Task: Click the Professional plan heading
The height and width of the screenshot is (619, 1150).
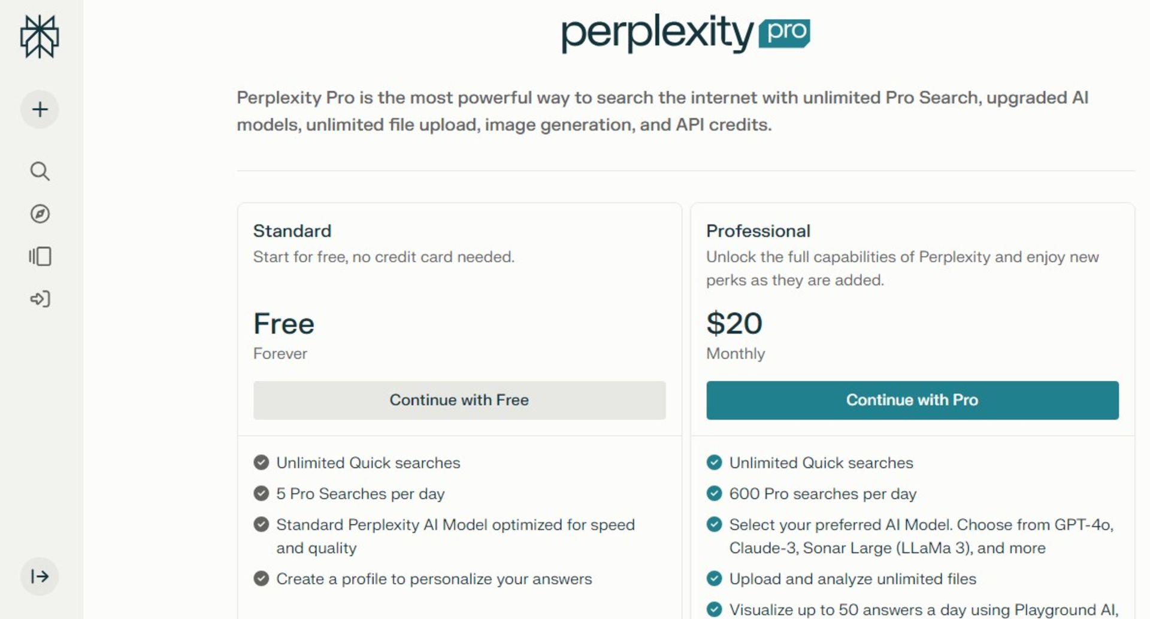Action: pos(758,231)
